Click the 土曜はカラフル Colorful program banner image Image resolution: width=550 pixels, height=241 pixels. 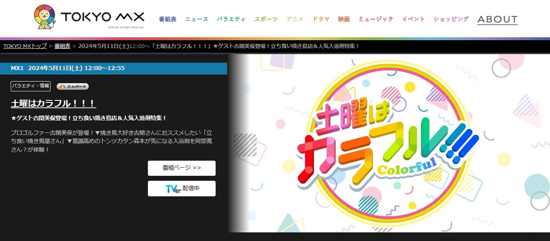389,143
